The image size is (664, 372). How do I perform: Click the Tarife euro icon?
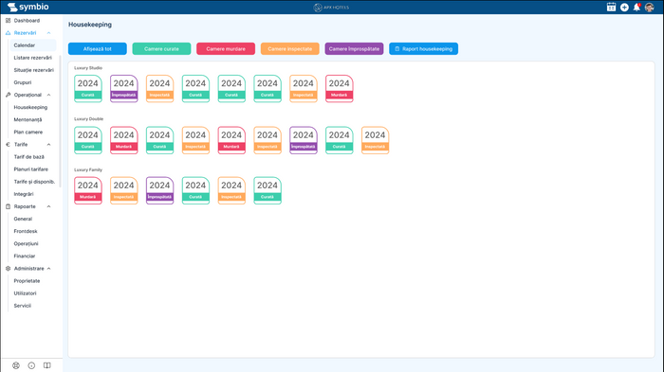click(x=8, y=144)
